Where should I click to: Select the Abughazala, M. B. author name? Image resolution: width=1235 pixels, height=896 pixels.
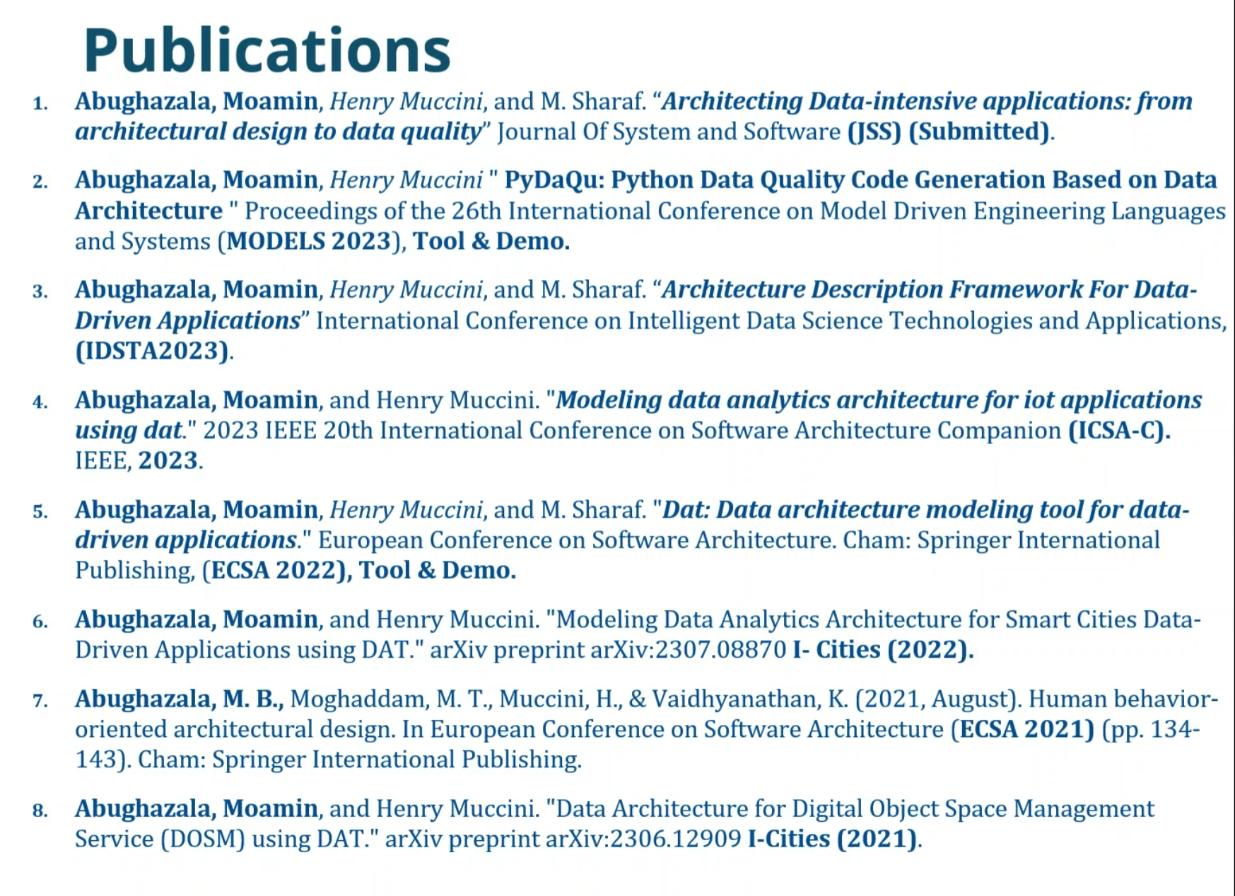click(x=180, y=699)
